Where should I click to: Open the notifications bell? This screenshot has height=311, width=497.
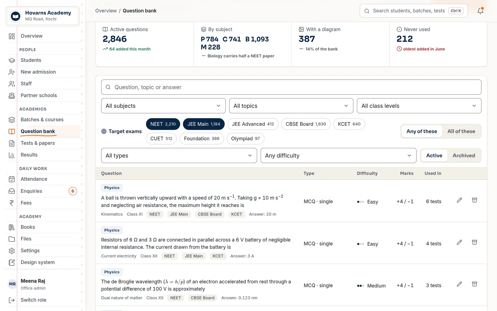pos(480,11)
